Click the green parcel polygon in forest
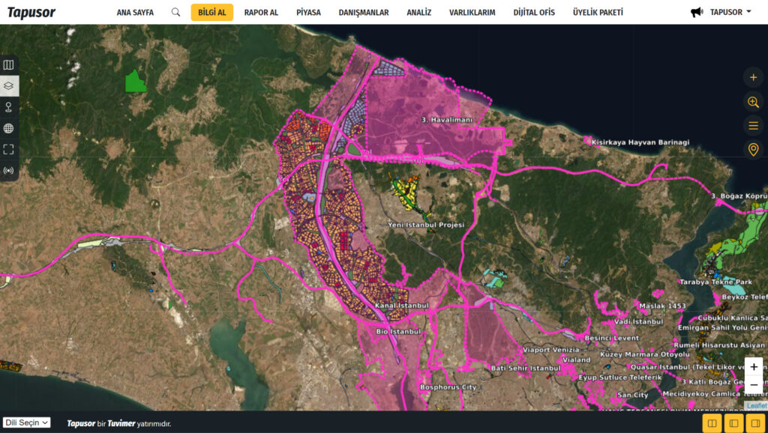The width and height of the screenshot is (768, 433). (x=135, y=81)
